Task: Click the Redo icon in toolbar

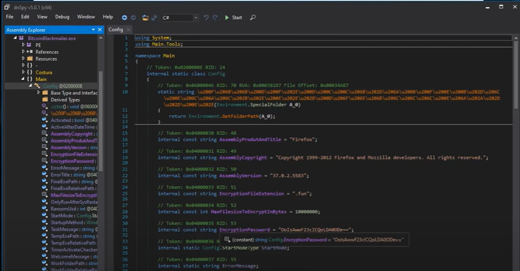Action: click(x=215, y=18)
